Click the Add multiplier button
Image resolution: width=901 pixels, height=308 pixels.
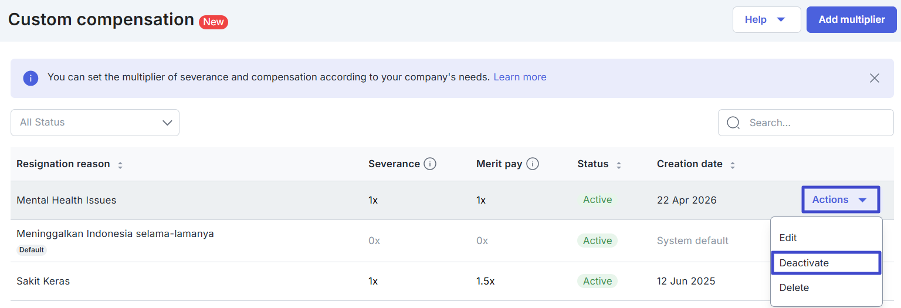[851, 20]
